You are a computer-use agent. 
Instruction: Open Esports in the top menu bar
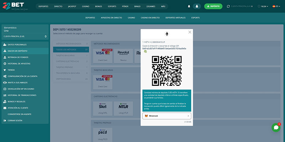(x=112, y=6)
